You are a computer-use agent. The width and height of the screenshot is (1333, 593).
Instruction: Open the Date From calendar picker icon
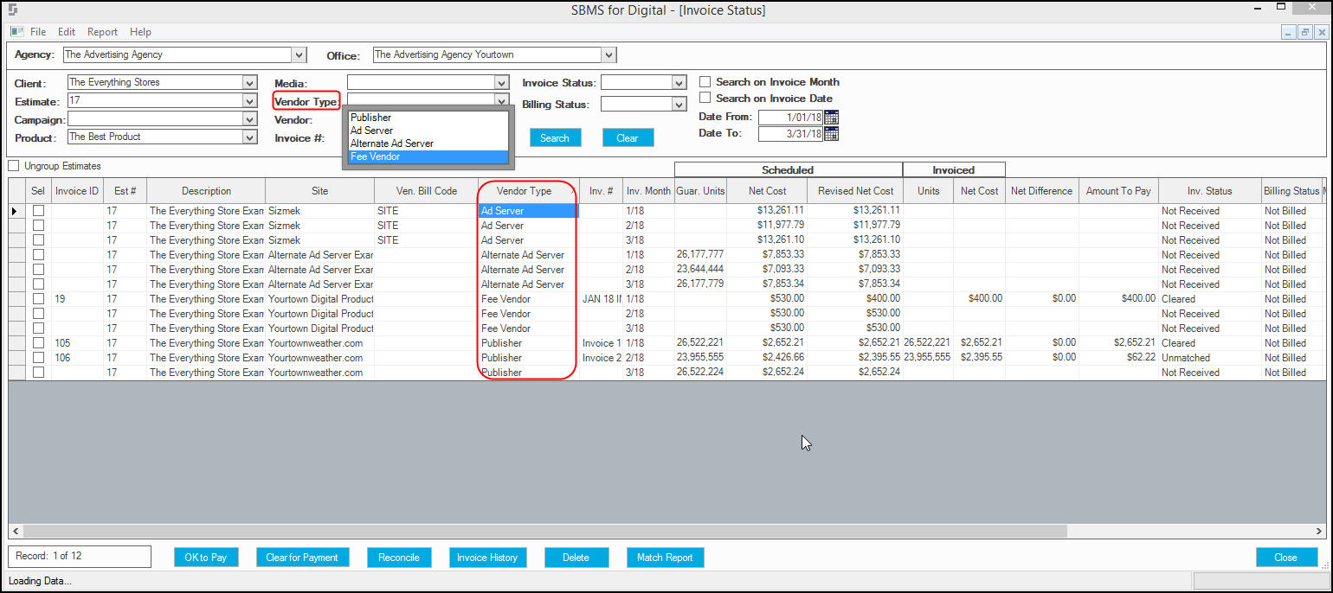[x=832, y=118]
